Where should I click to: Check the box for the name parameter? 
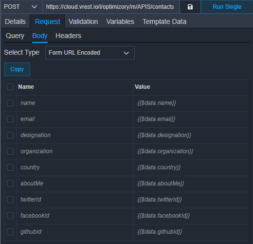point(10,103)
